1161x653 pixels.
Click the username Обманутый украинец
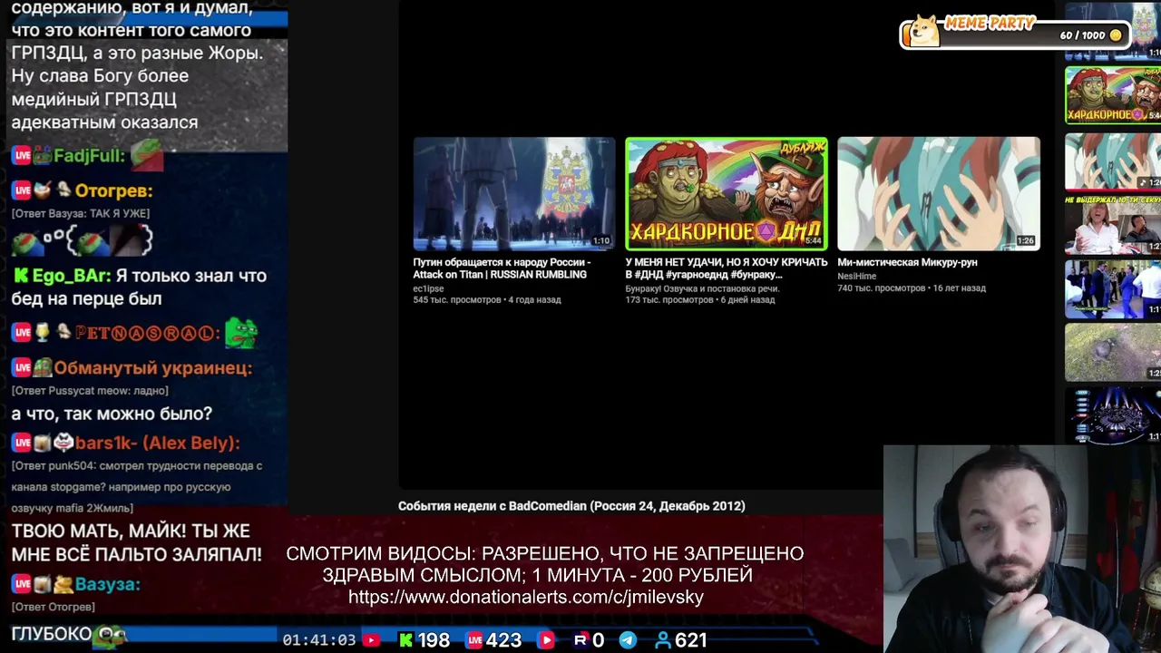pyautogui.click(x=152, y=368)
